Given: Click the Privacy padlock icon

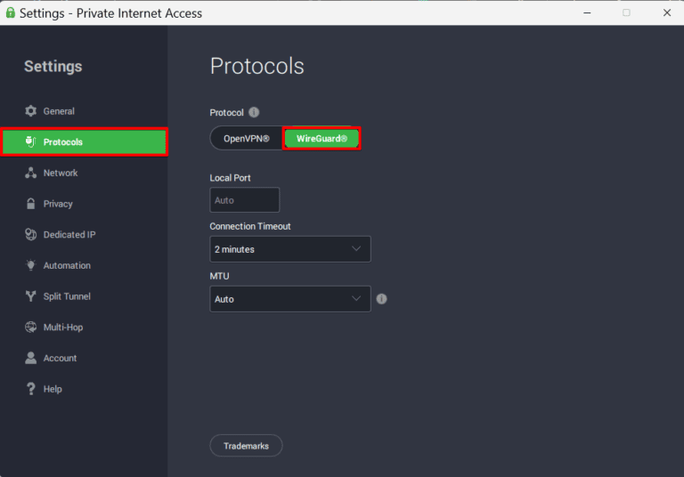Looking at the screenshot, I should point(31,204).
